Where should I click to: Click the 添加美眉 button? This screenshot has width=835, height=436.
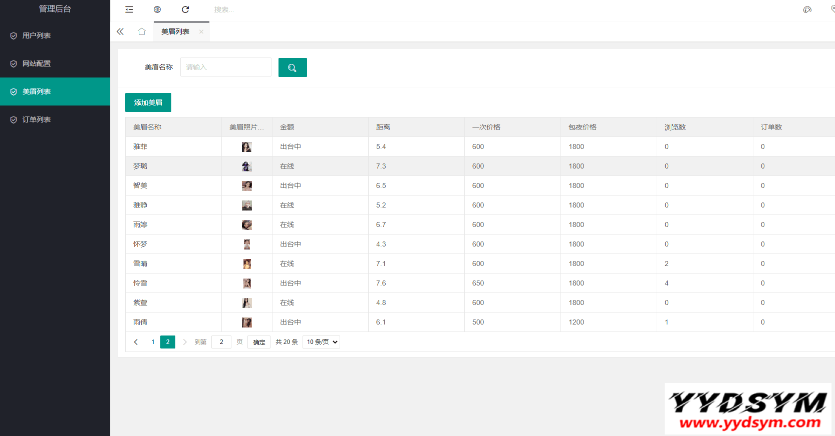[x=148, y=102]
